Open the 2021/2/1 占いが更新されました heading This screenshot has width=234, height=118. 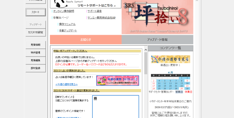[69, 71]
